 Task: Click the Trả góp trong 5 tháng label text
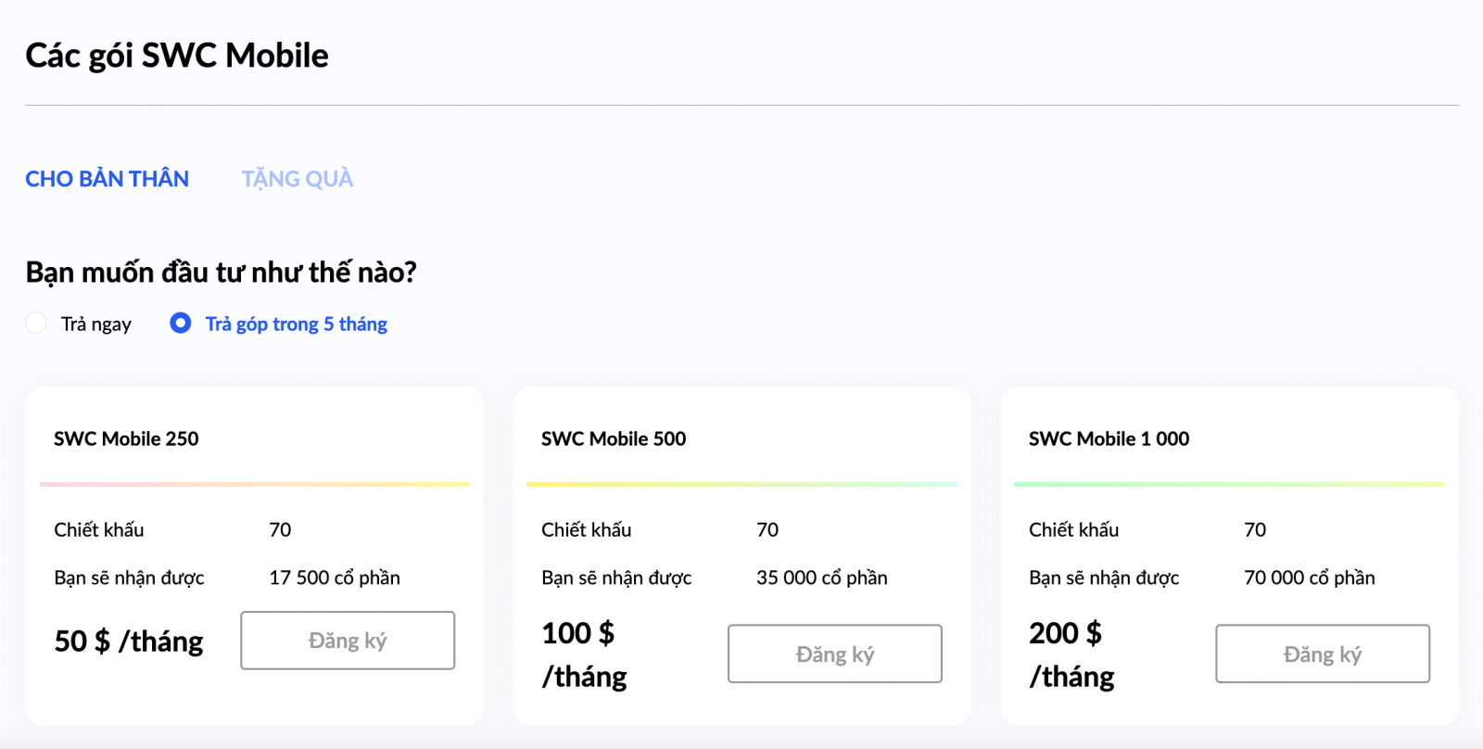pos(297,324)
